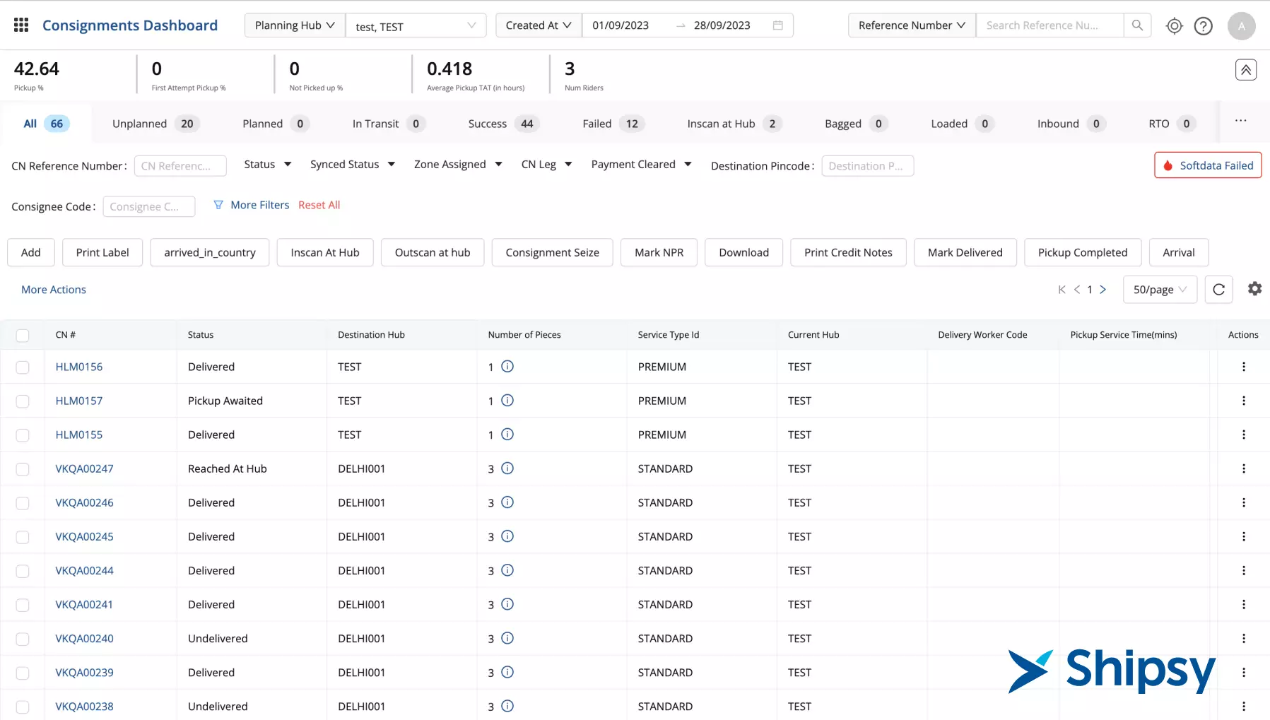Click the location target icon

click(x=1174, y=26)
